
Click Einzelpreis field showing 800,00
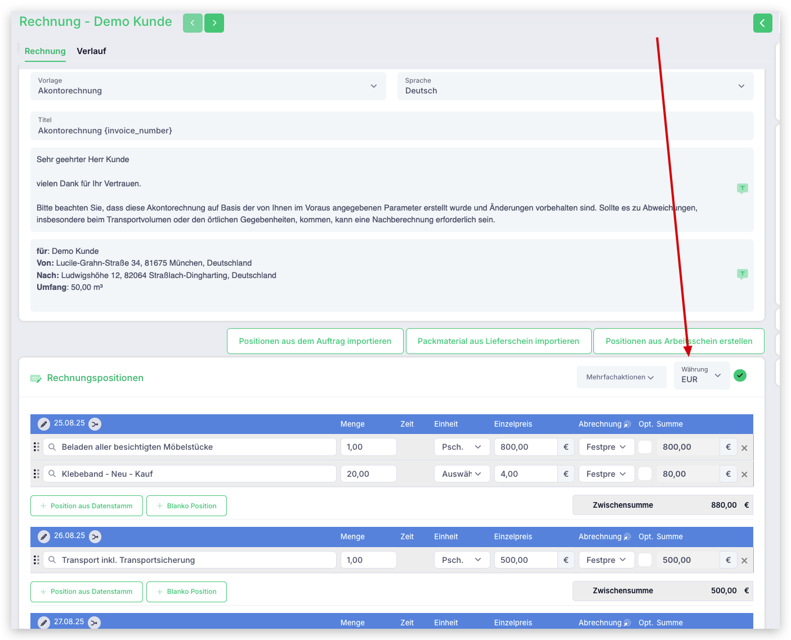pyautogui.click(x=526, y=447)
